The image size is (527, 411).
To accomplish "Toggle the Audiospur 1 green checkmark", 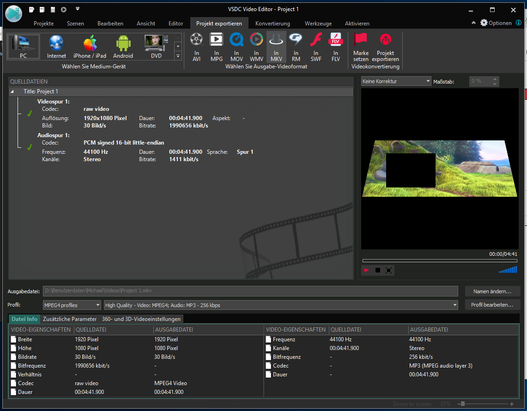I will [x=30, y=147].
